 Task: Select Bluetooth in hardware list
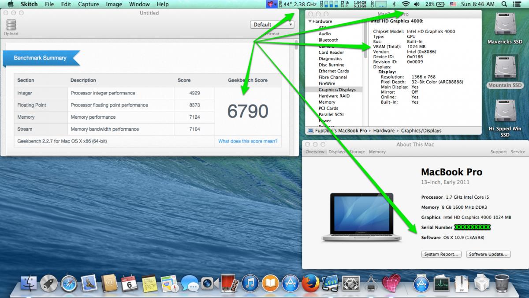[x=328, y=40]
